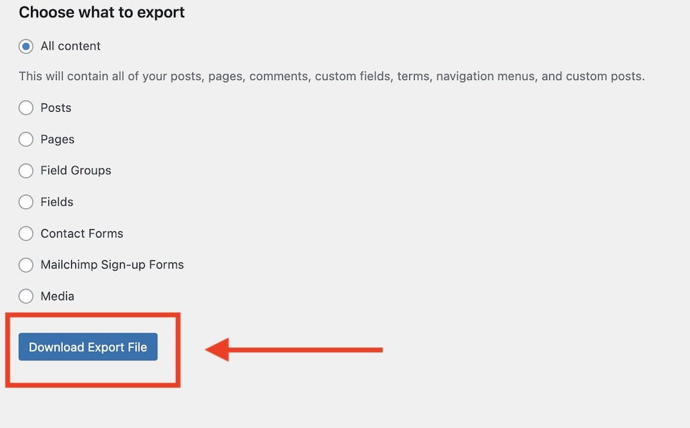
Task: Select the Posts radio button
Action: point(26,108)
